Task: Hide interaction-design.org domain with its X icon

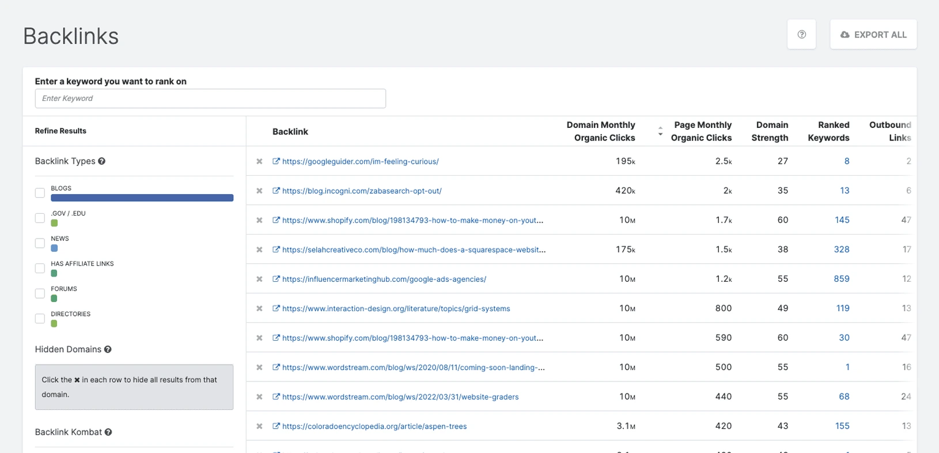Action: pyautogui.click(x=259, y=308)
